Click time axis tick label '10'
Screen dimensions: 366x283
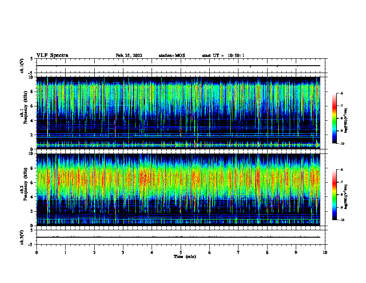pos(325,252)
